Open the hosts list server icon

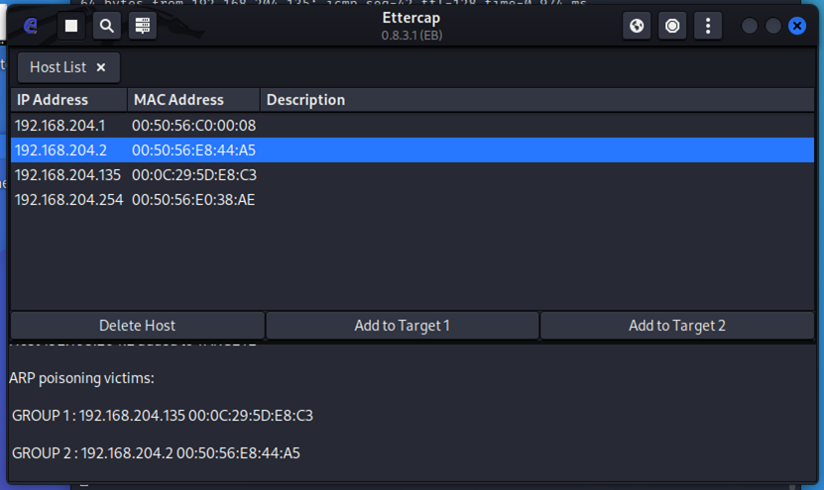click(x=143, y=26)
